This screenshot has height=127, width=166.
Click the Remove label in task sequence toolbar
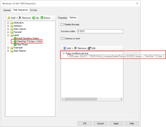(26, 18)
